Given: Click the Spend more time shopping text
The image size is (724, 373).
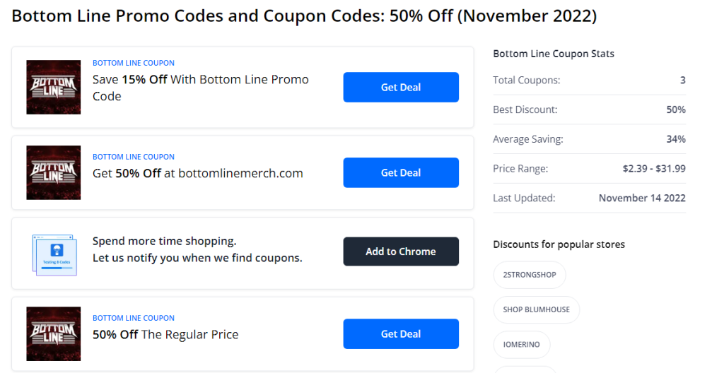Looking at the screenshot, I should point(164,241).
